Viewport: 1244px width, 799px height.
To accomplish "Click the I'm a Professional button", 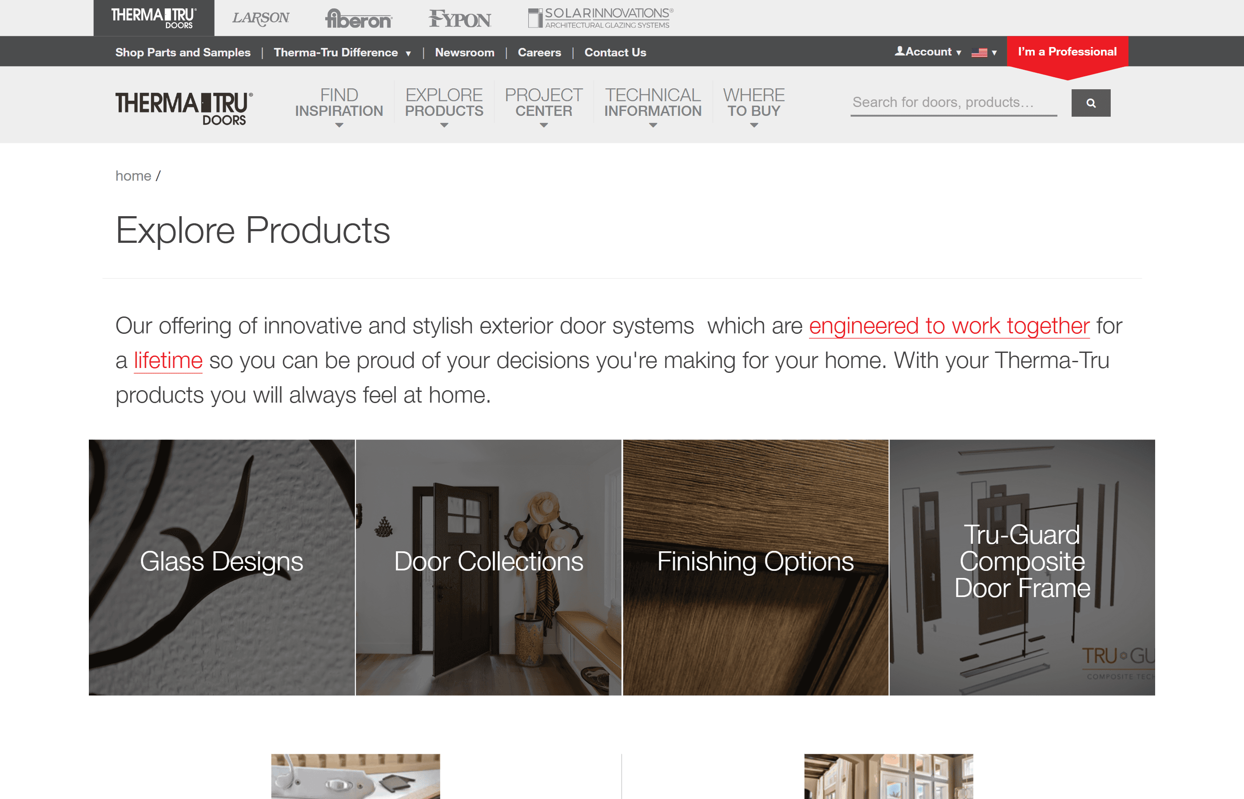I will (1067, 52).
